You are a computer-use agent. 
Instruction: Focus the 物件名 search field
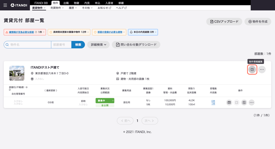[27, 44]
